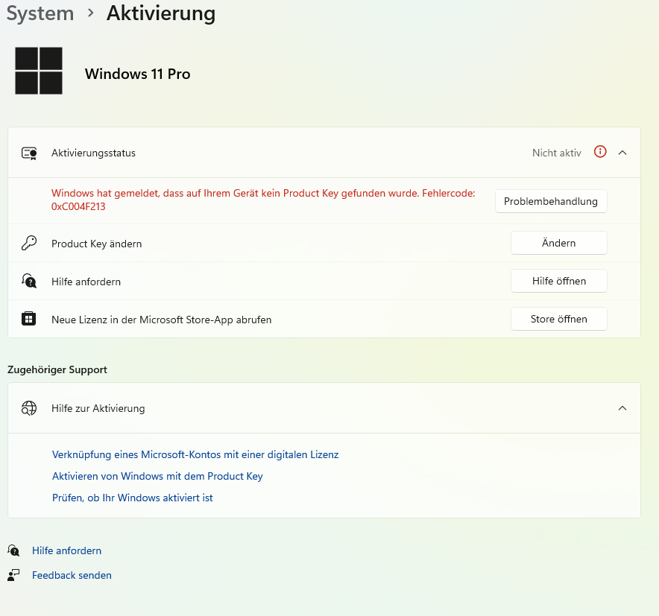Screen dimensions: 659x616
Task: Click the Product Key ändern label
Action: click(x=97, y=244)
